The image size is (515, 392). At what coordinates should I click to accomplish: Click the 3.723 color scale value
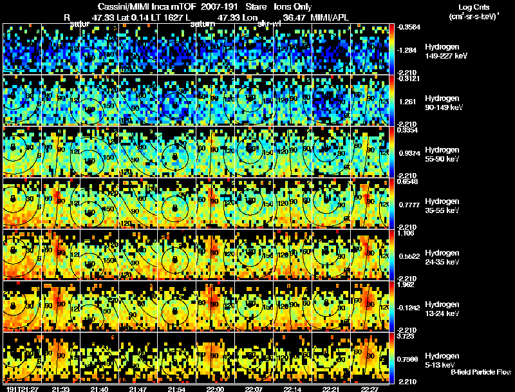406,336
